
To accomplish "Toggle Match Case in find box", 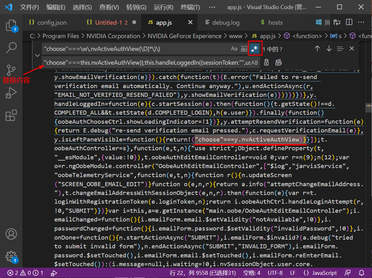I will point(234,49).
